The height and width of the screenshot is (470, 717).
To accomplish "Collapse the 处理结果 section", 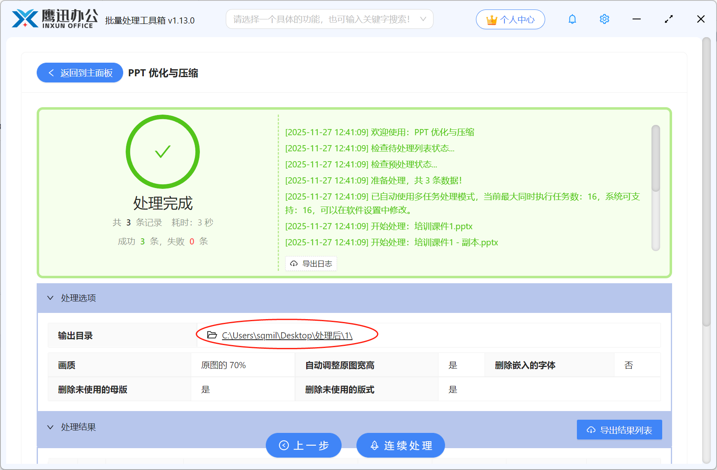I will point(50,427).
